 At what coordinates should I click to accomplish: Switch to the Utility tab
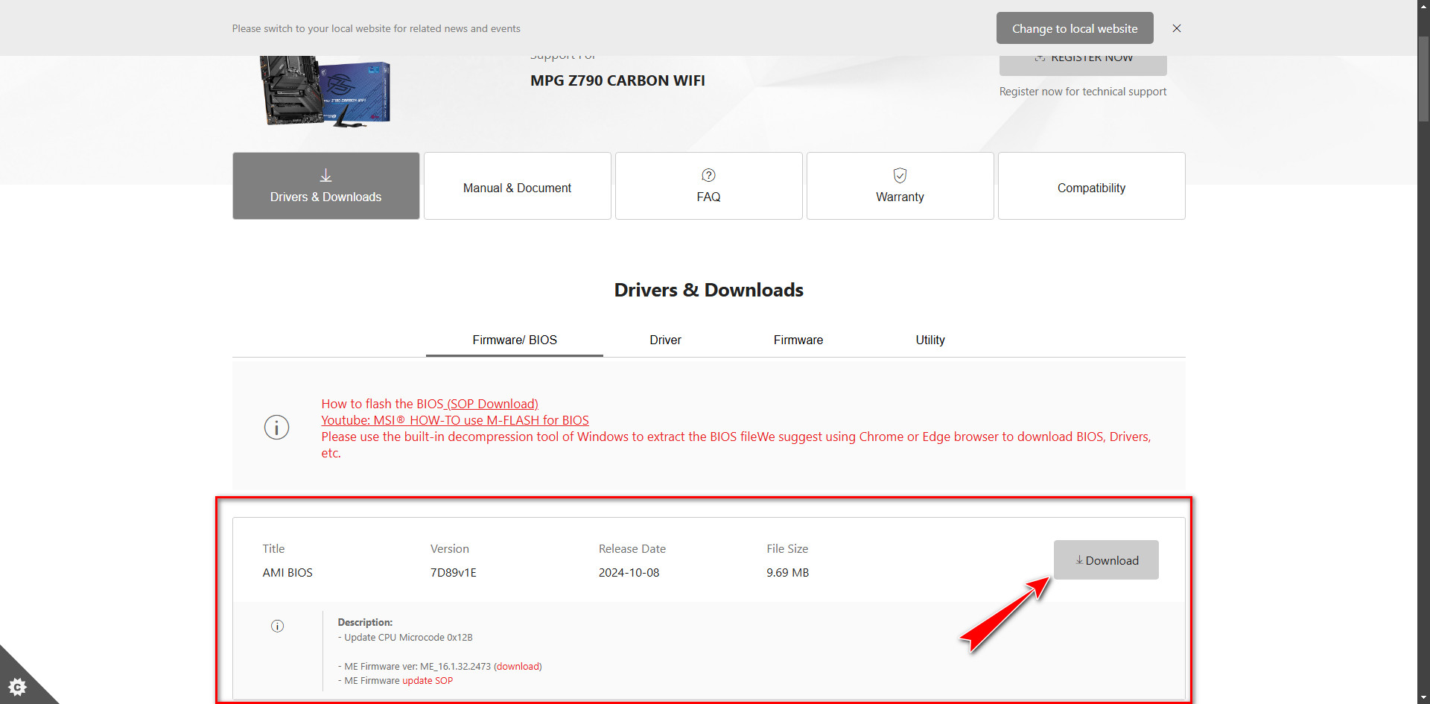pos(930,340)
